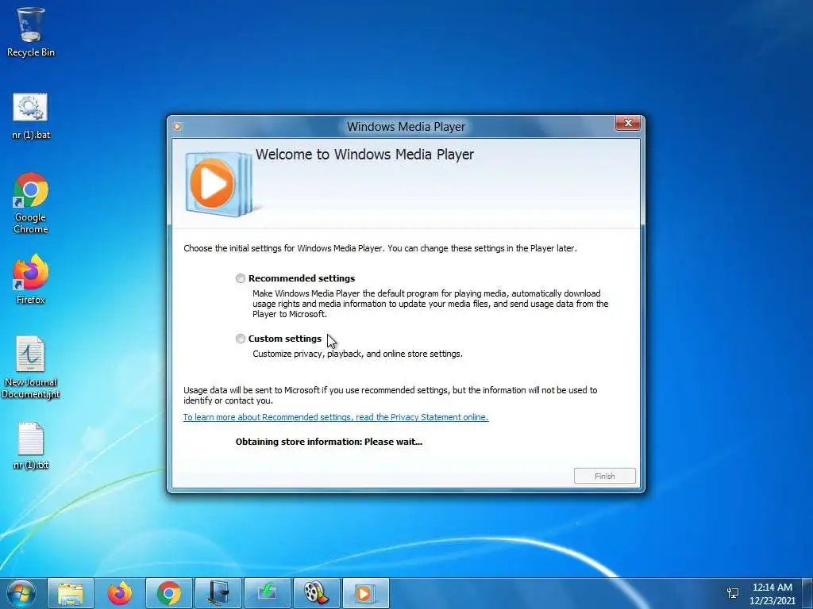
Task: Select the nr (1).txt desktop file
Action: (31, 446)
